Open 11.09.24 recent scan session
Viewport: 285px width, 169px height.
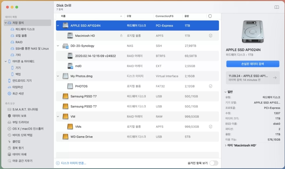[253, 78]
